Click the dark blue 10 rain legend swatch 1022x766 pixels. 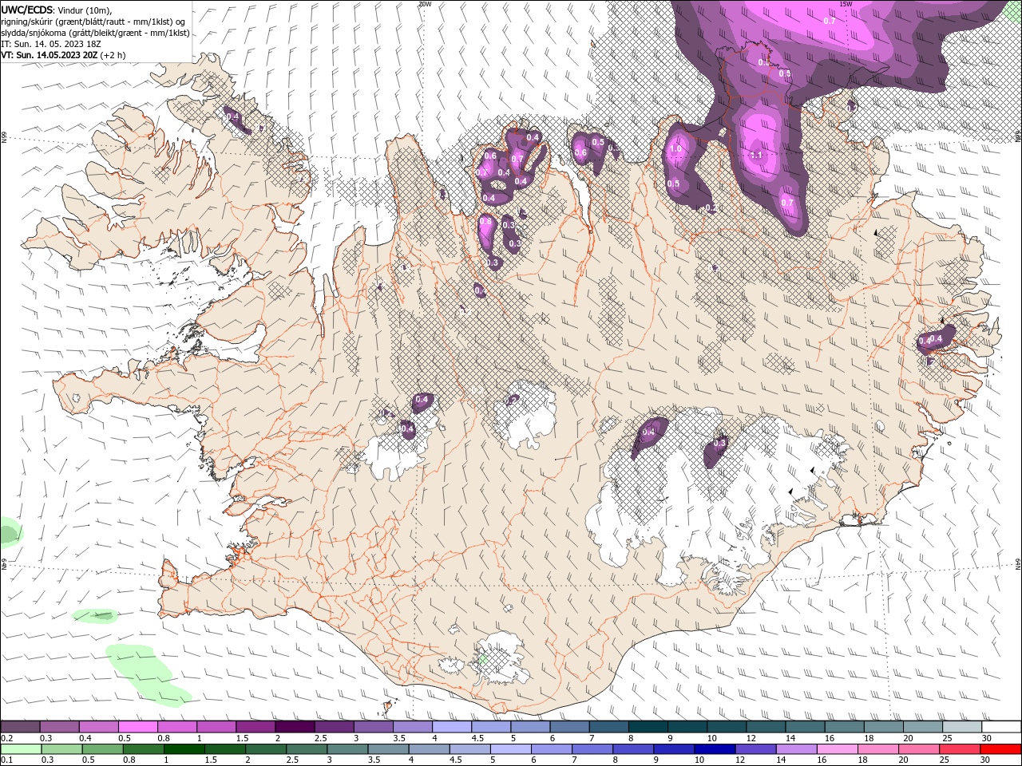tap(713, 748)
